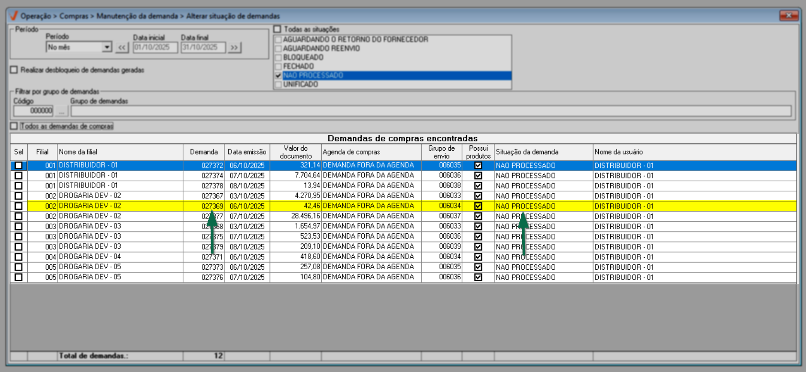Uncheck NAO PROCESSADO in the situations list

278,76
